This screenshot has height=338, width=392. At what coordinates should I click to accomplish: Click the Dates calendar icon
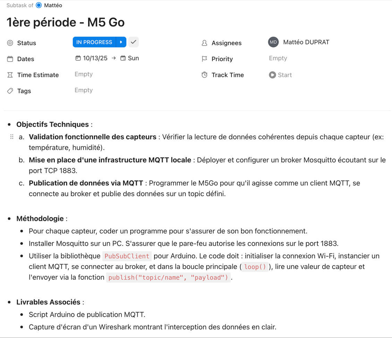point(10,59)
